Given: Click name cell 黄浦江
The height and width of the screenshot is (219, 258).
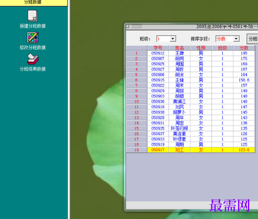Looking at the screenshot, I should pos(179,102).
